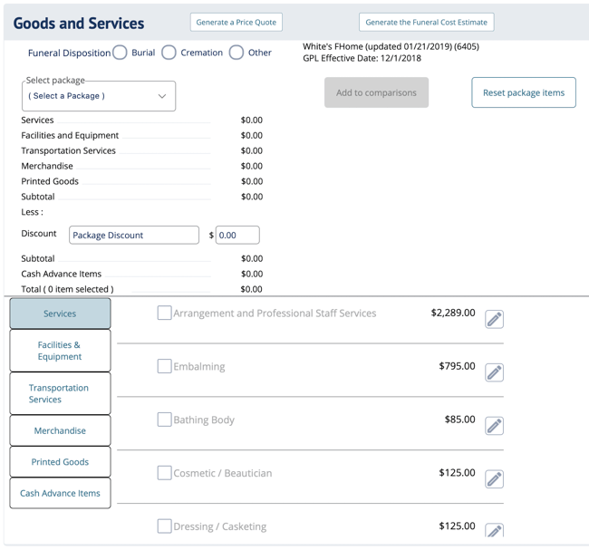Click the 'Less :' label
Image resolution: width=589 pixels, height=550 pixels.
pos(33,212)
